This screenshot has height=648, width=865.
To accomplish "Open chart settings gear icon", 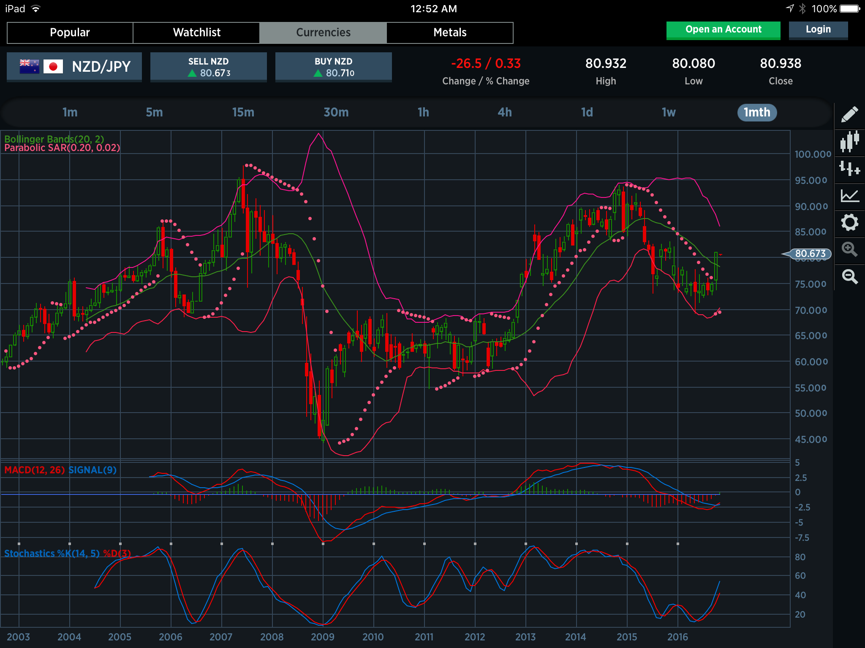I will (x=849, y=222).
